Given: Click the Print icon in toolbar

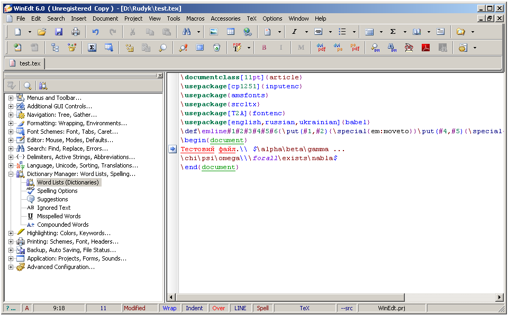Looking at the screenshot, I should click(x=76, y=32).
